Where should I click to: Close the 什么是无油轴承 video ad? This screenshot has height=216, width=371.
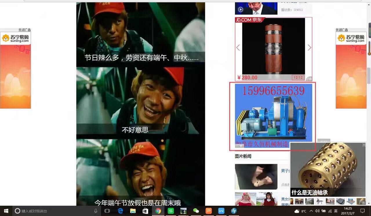pos(364,145)
